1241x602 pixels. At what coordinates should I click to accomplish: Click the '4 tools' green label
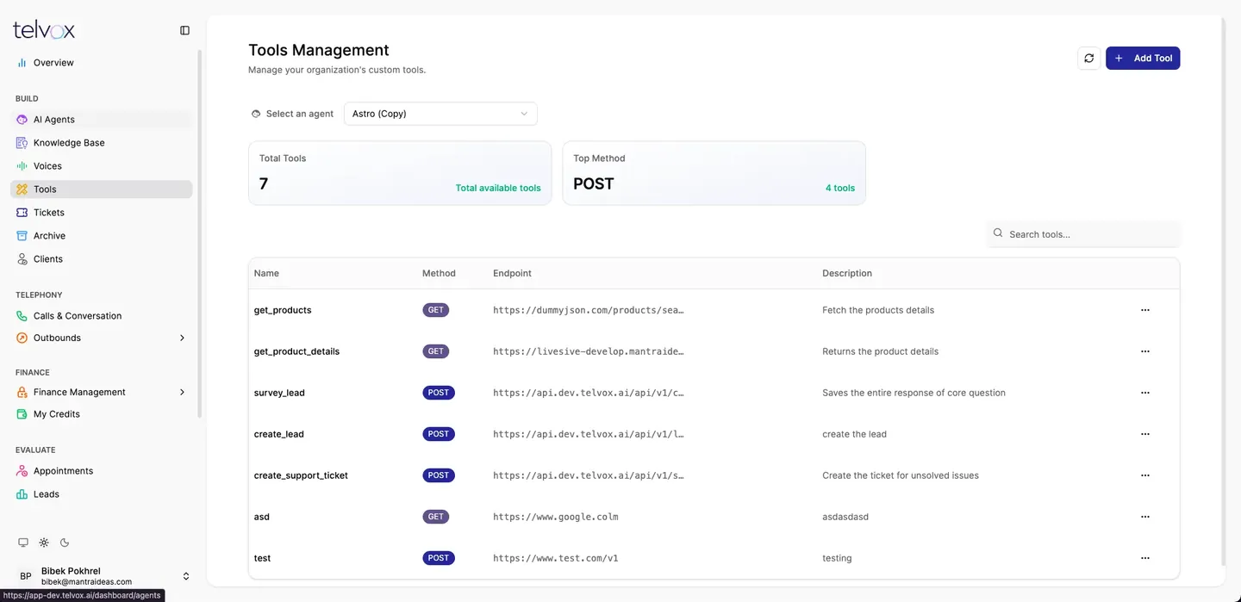[x=840, y=188]
